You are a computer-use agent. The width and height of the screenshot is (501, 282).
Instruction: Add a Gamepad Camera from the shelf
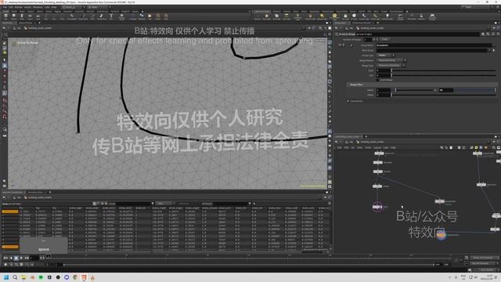(x=432, y=16)
